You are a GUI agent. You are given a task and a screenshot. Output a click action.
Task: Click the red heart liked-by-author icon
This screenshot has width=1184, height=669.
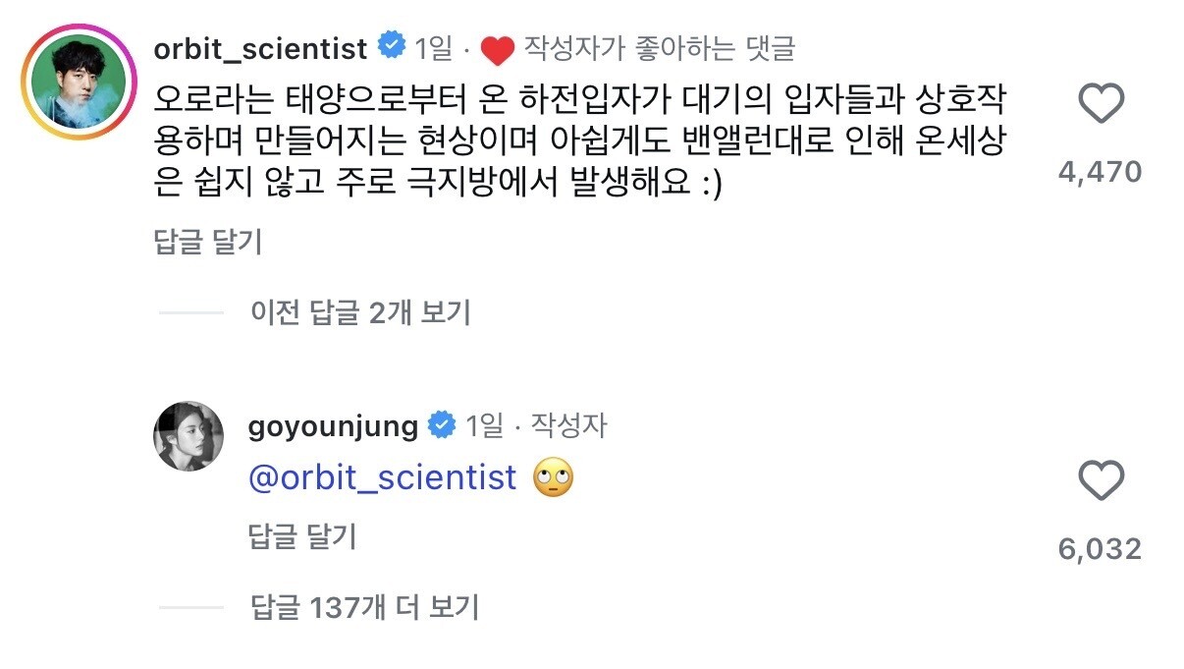click(499, 48)
